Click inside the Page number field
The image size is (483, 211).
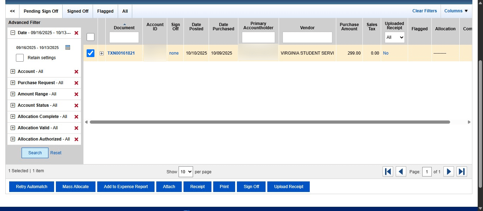427,172
